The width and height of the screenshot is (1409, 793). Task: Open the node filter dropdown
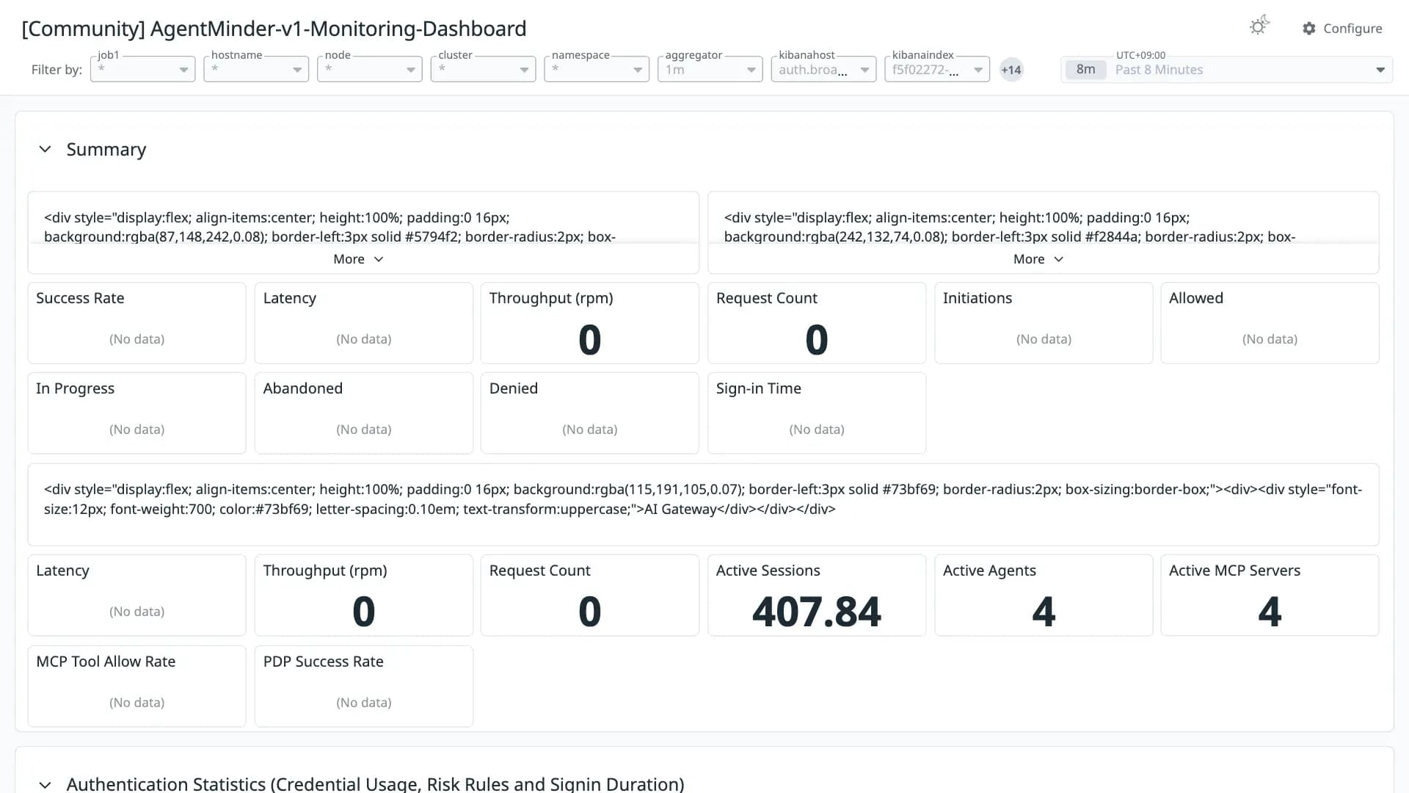click(370, 69)
